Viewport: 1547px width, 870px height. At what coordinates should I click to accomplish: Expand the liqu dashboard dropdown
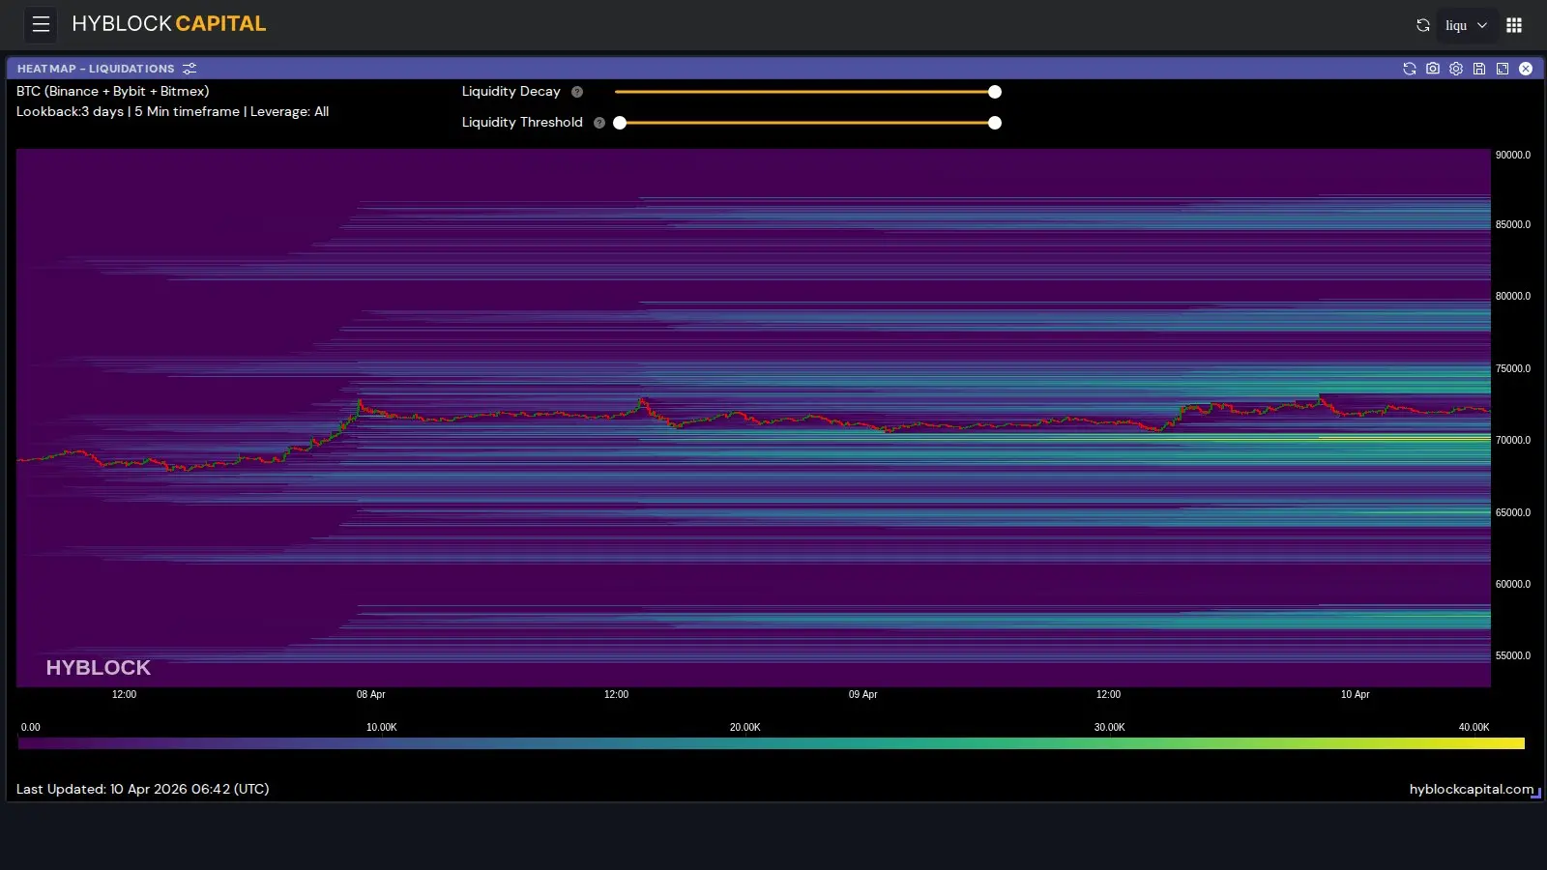pyautogui.click(x=1466, y=25)
